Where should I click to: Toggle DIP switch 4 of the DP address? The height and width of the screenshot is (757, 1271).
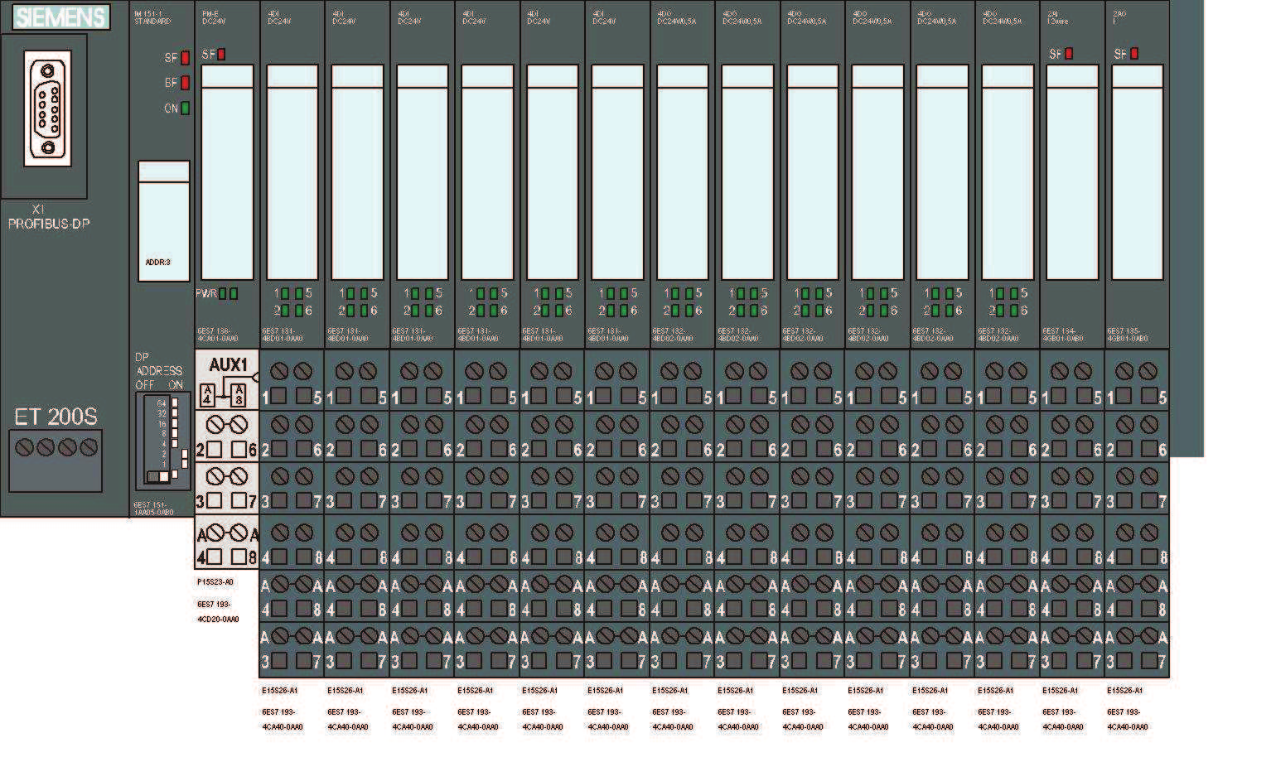[175, 443]
